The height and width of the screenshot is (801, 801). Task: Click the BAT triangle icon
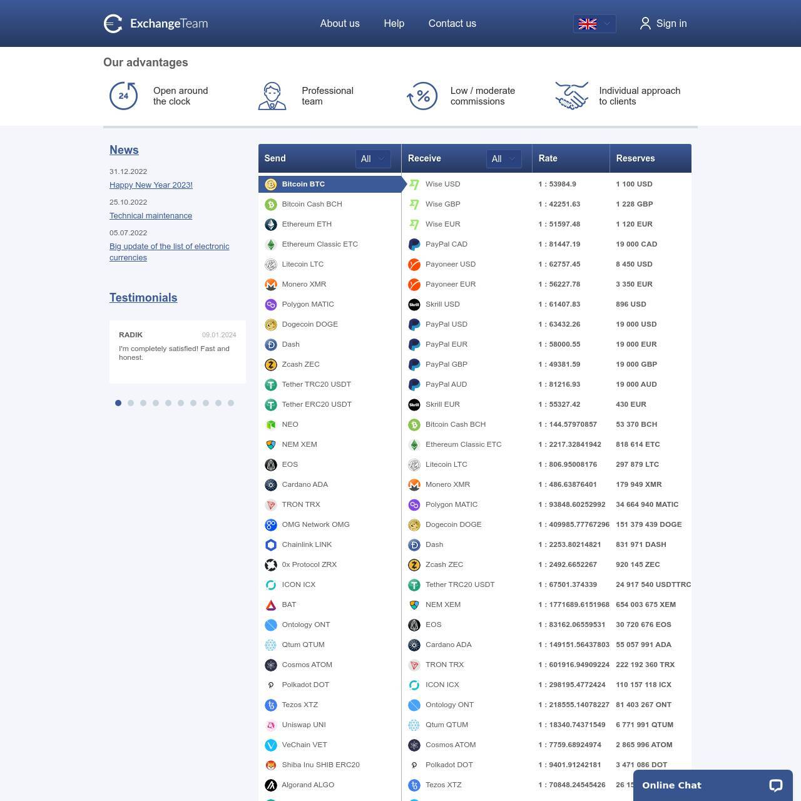pos(271,605)
